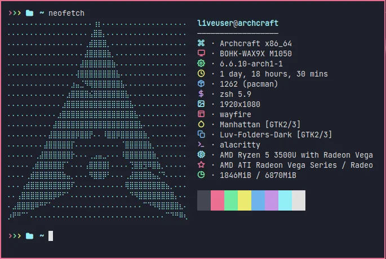Click the liveuser@archcraft title text
The width and height of the screenshot is (386, 259).
pos(238,23)
